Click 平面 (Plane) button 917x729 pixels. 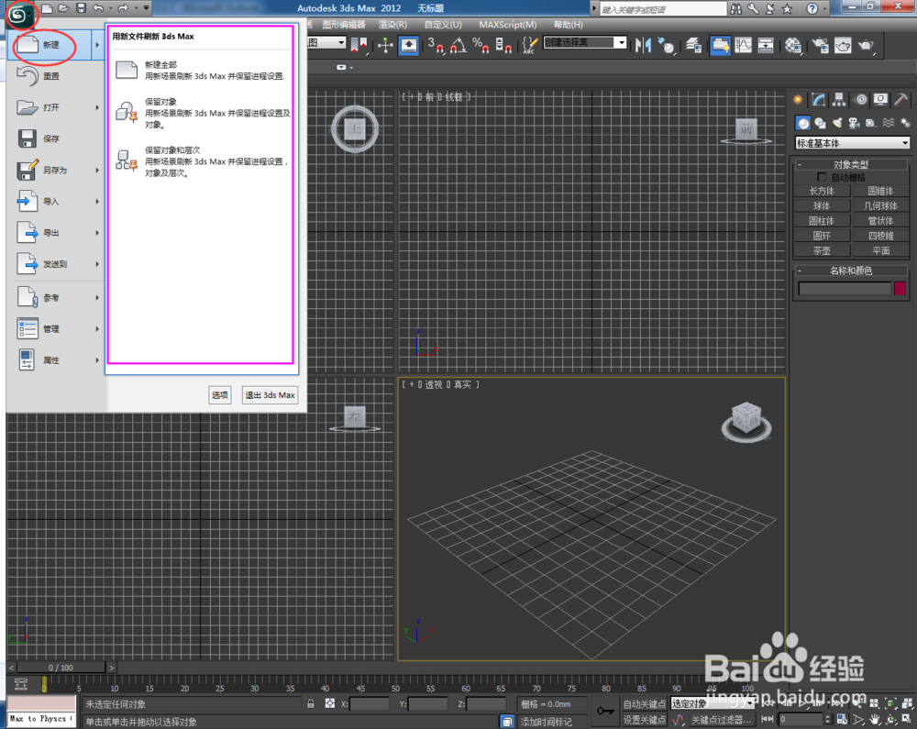(880, 251)
